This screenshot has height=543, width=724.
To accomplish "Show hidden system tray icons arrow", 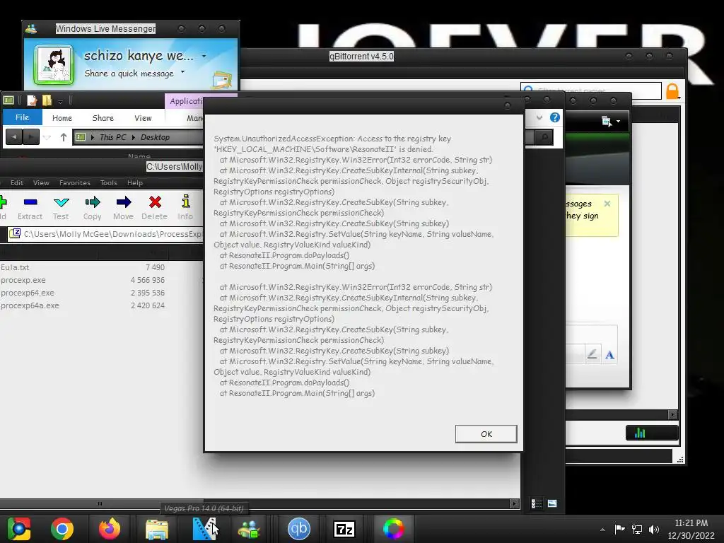I will pyautogui.click(x=602, y=530).
